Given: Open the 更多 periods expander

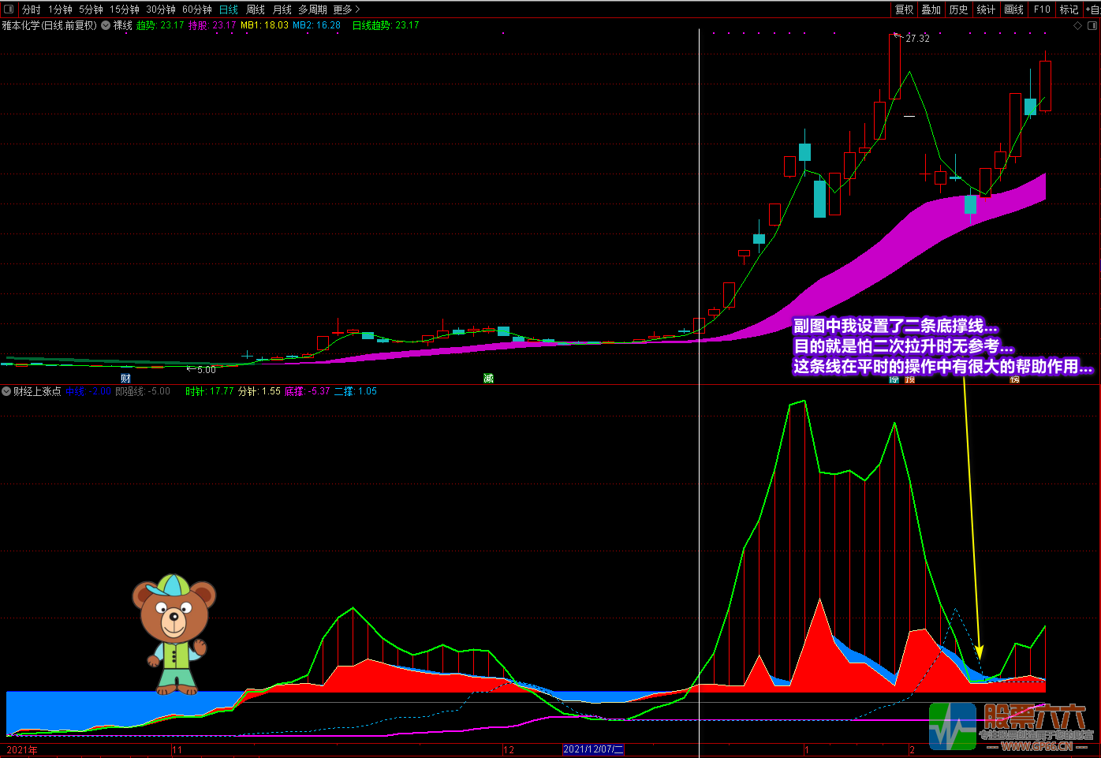Looking at the screenshot, I should pyautogui.click(x=346, y=9).
